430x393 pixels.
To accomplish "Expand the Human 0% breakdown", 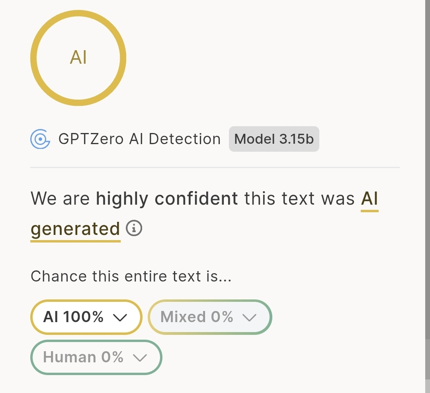I will click(96, 357).
